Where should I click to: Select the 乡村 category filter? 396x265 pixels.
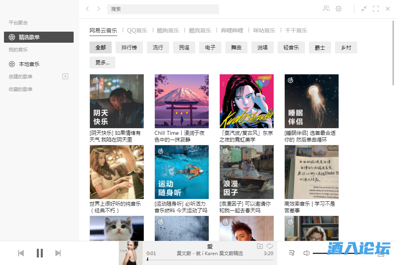point(346,47)
